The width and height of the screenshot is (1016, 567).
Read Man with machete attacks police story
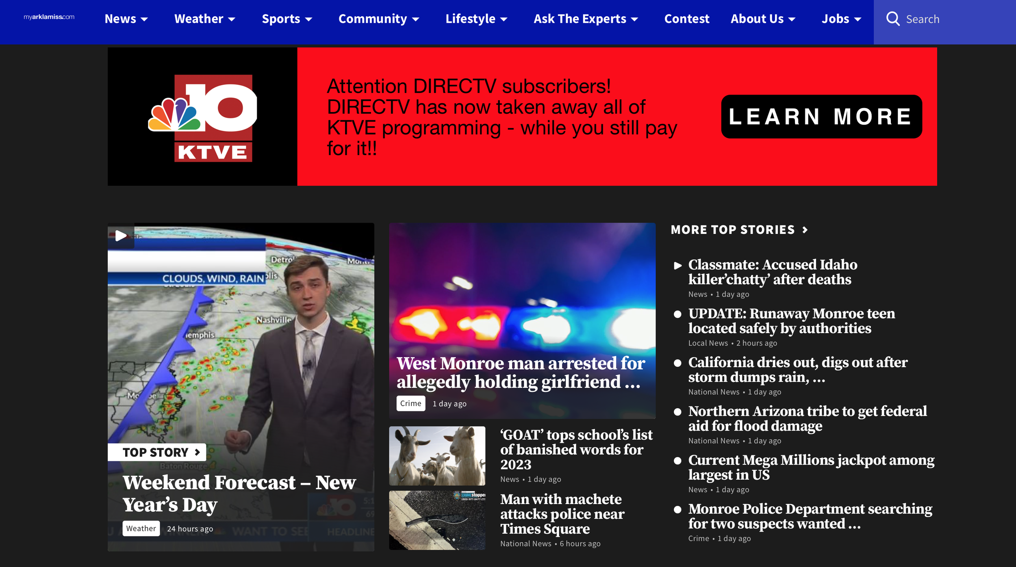(x=562, y=514)
